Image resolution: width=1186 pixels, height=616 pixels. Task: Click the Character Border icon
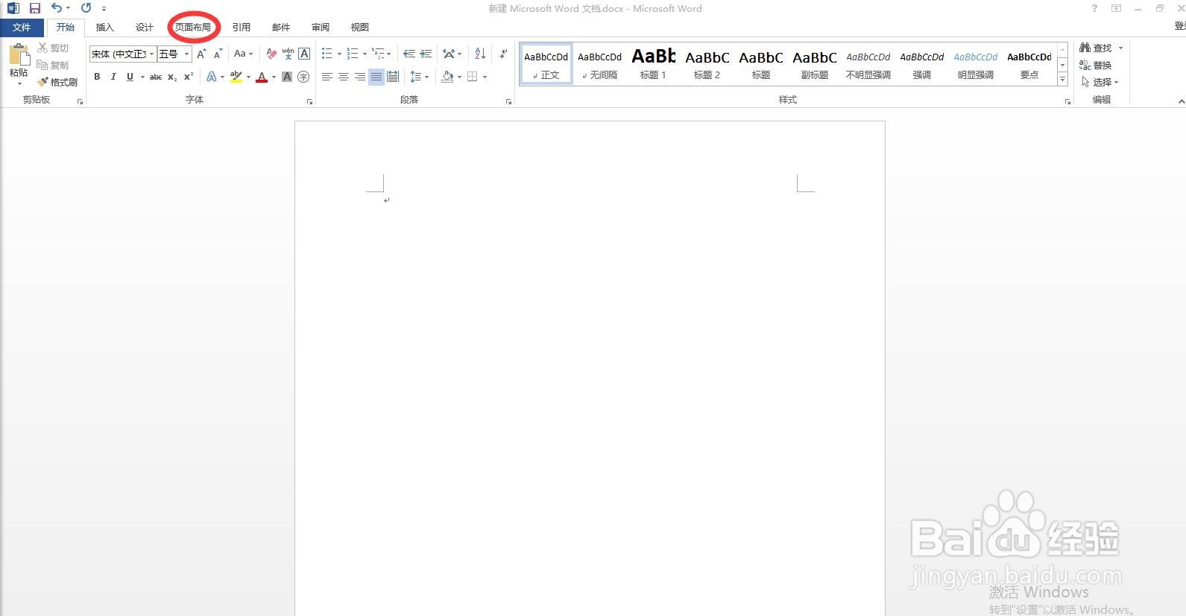(304, 54)
